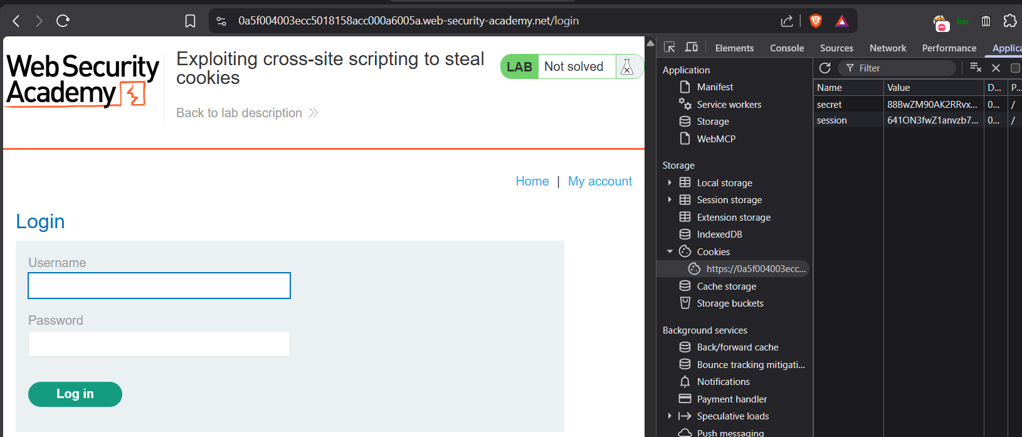The image size is (1022, 437).
Task: Open Manifest in Application panel
Action: (x=715, y=87)
